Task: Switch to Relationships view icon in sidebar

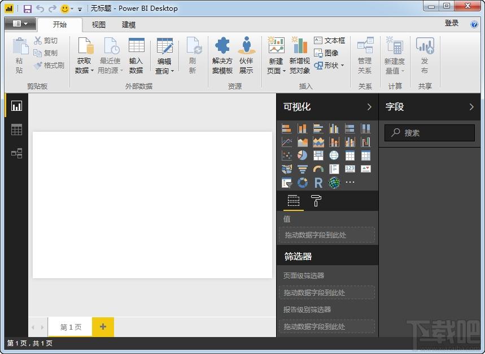Action: (16, 153)
